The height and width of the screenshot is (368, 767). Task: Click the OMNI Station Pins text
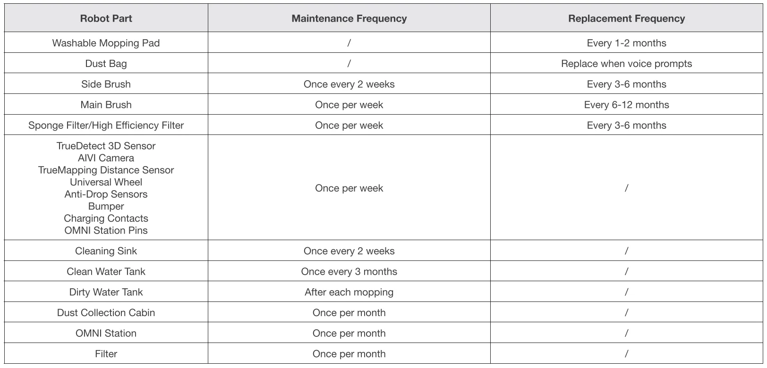(x=106, y=230)
